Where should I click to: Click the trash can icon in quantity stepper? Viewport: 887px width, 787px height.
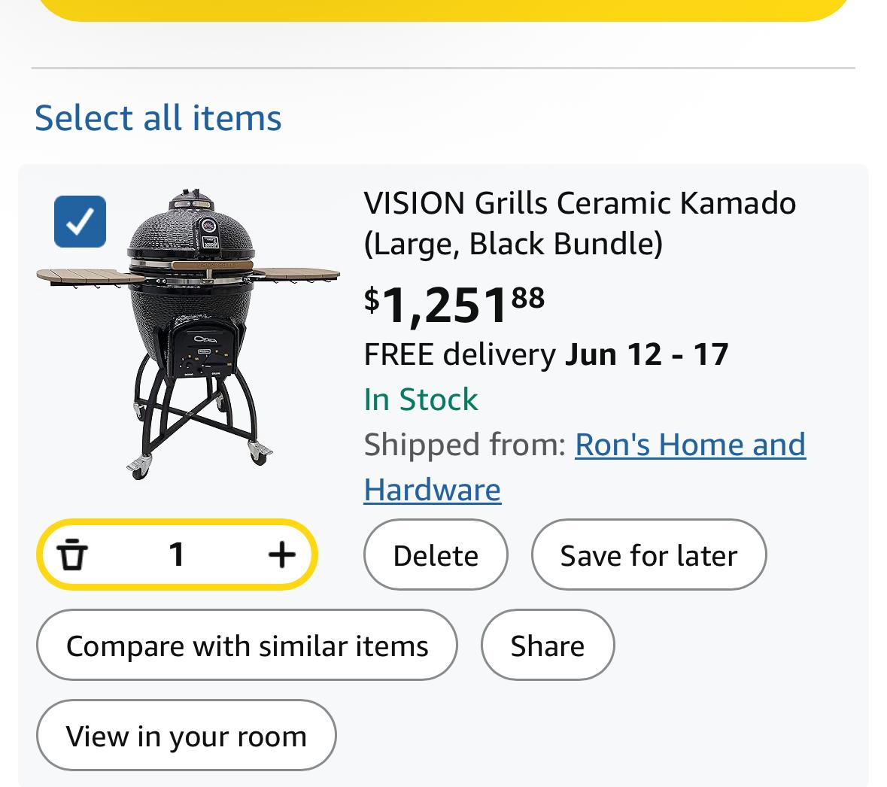72,555
